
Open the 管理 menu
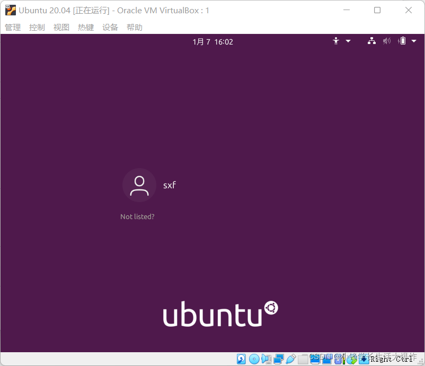coord(13,27)
